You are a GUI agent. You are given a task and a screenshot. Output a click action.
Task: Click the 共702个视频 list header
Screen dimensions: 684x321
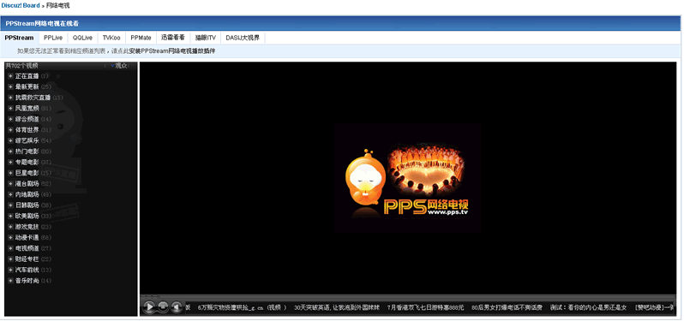21,66
